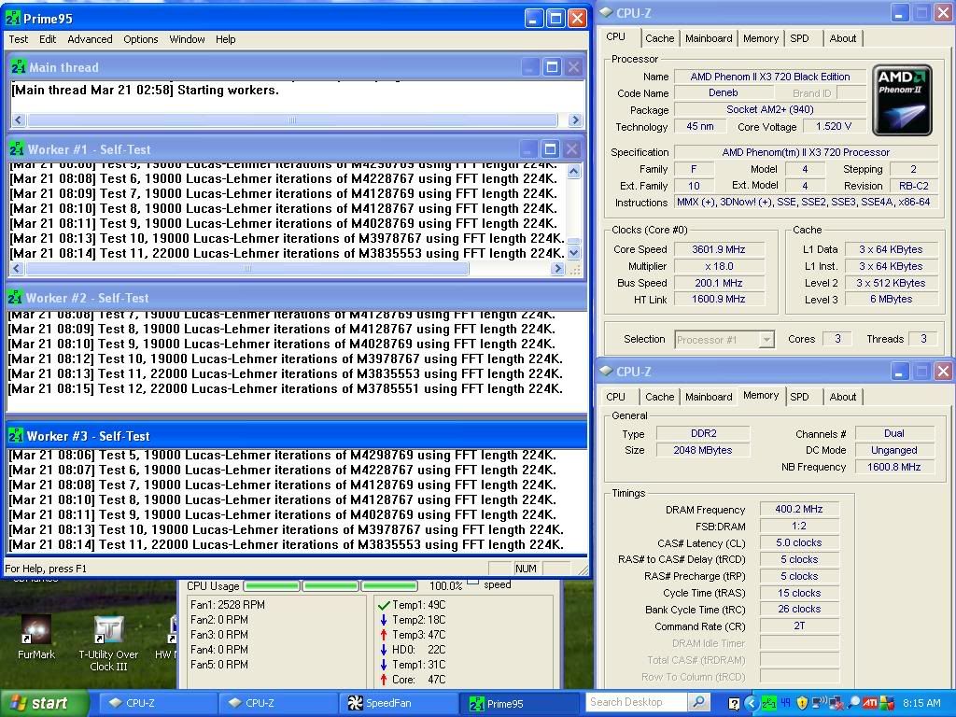Screen dimensions: 956x717
Task: Click the Main thread horizontal scrollbar right arrow
Action: [x=574, y=120]
